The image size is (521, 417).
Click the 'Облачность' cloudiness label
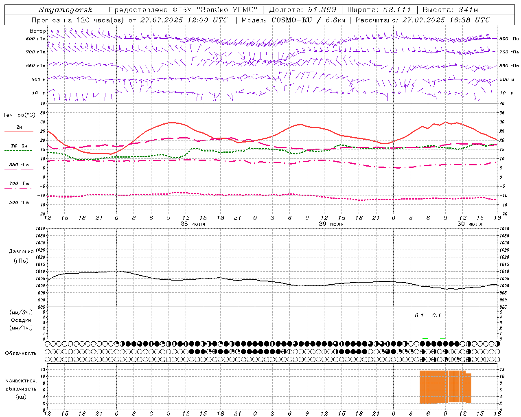pos(21,353)
